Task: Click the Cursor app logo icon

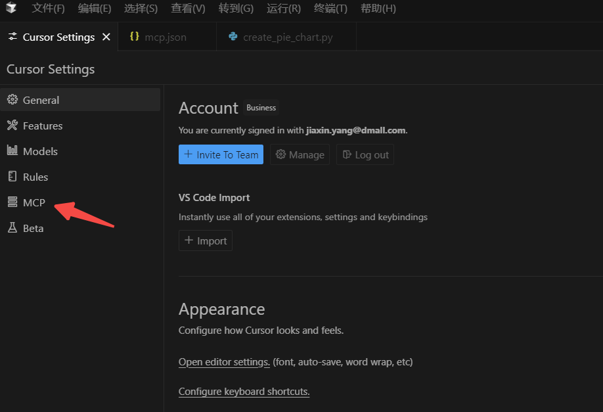Action: click(x=11, y=7)
